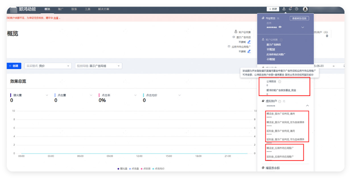Open the notification bell

[x=290, y=9]
